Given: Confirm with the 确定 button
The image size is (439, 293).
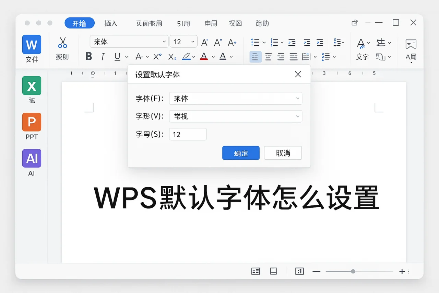Looking at the screenshot, I should [241, 153].
